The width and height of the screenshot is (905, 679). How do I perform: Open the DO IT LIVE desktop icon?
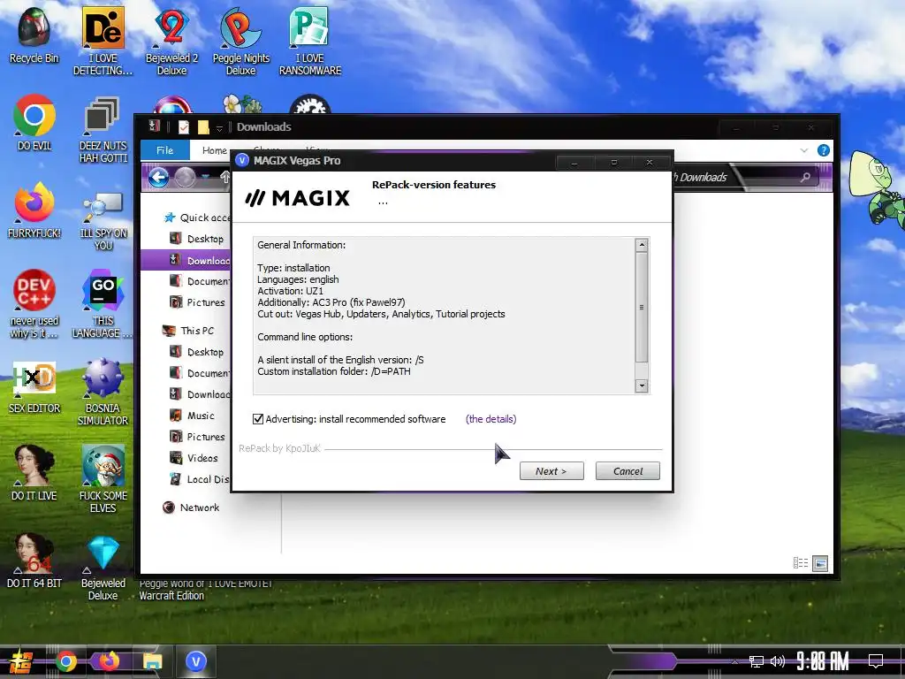tap(34, 472)
